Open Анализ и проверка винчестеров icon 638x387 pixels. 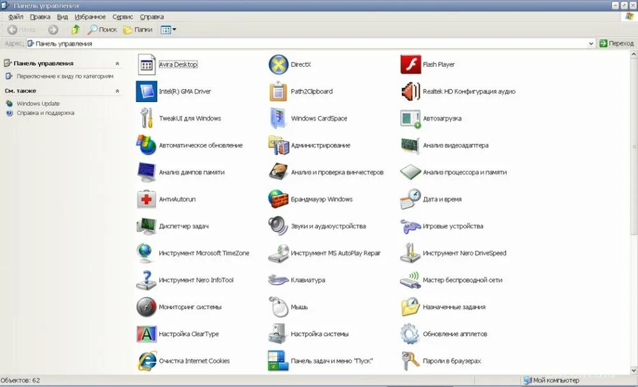[x=278, y=172]
